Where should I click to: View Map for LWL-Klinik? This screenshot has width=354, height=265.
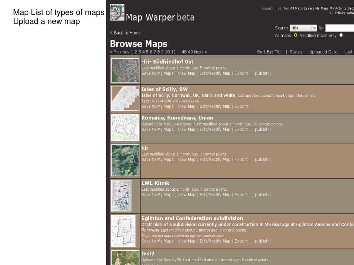[x=187, y=195]
